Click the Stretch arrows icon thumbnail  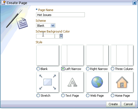click(x=48, y=82)
